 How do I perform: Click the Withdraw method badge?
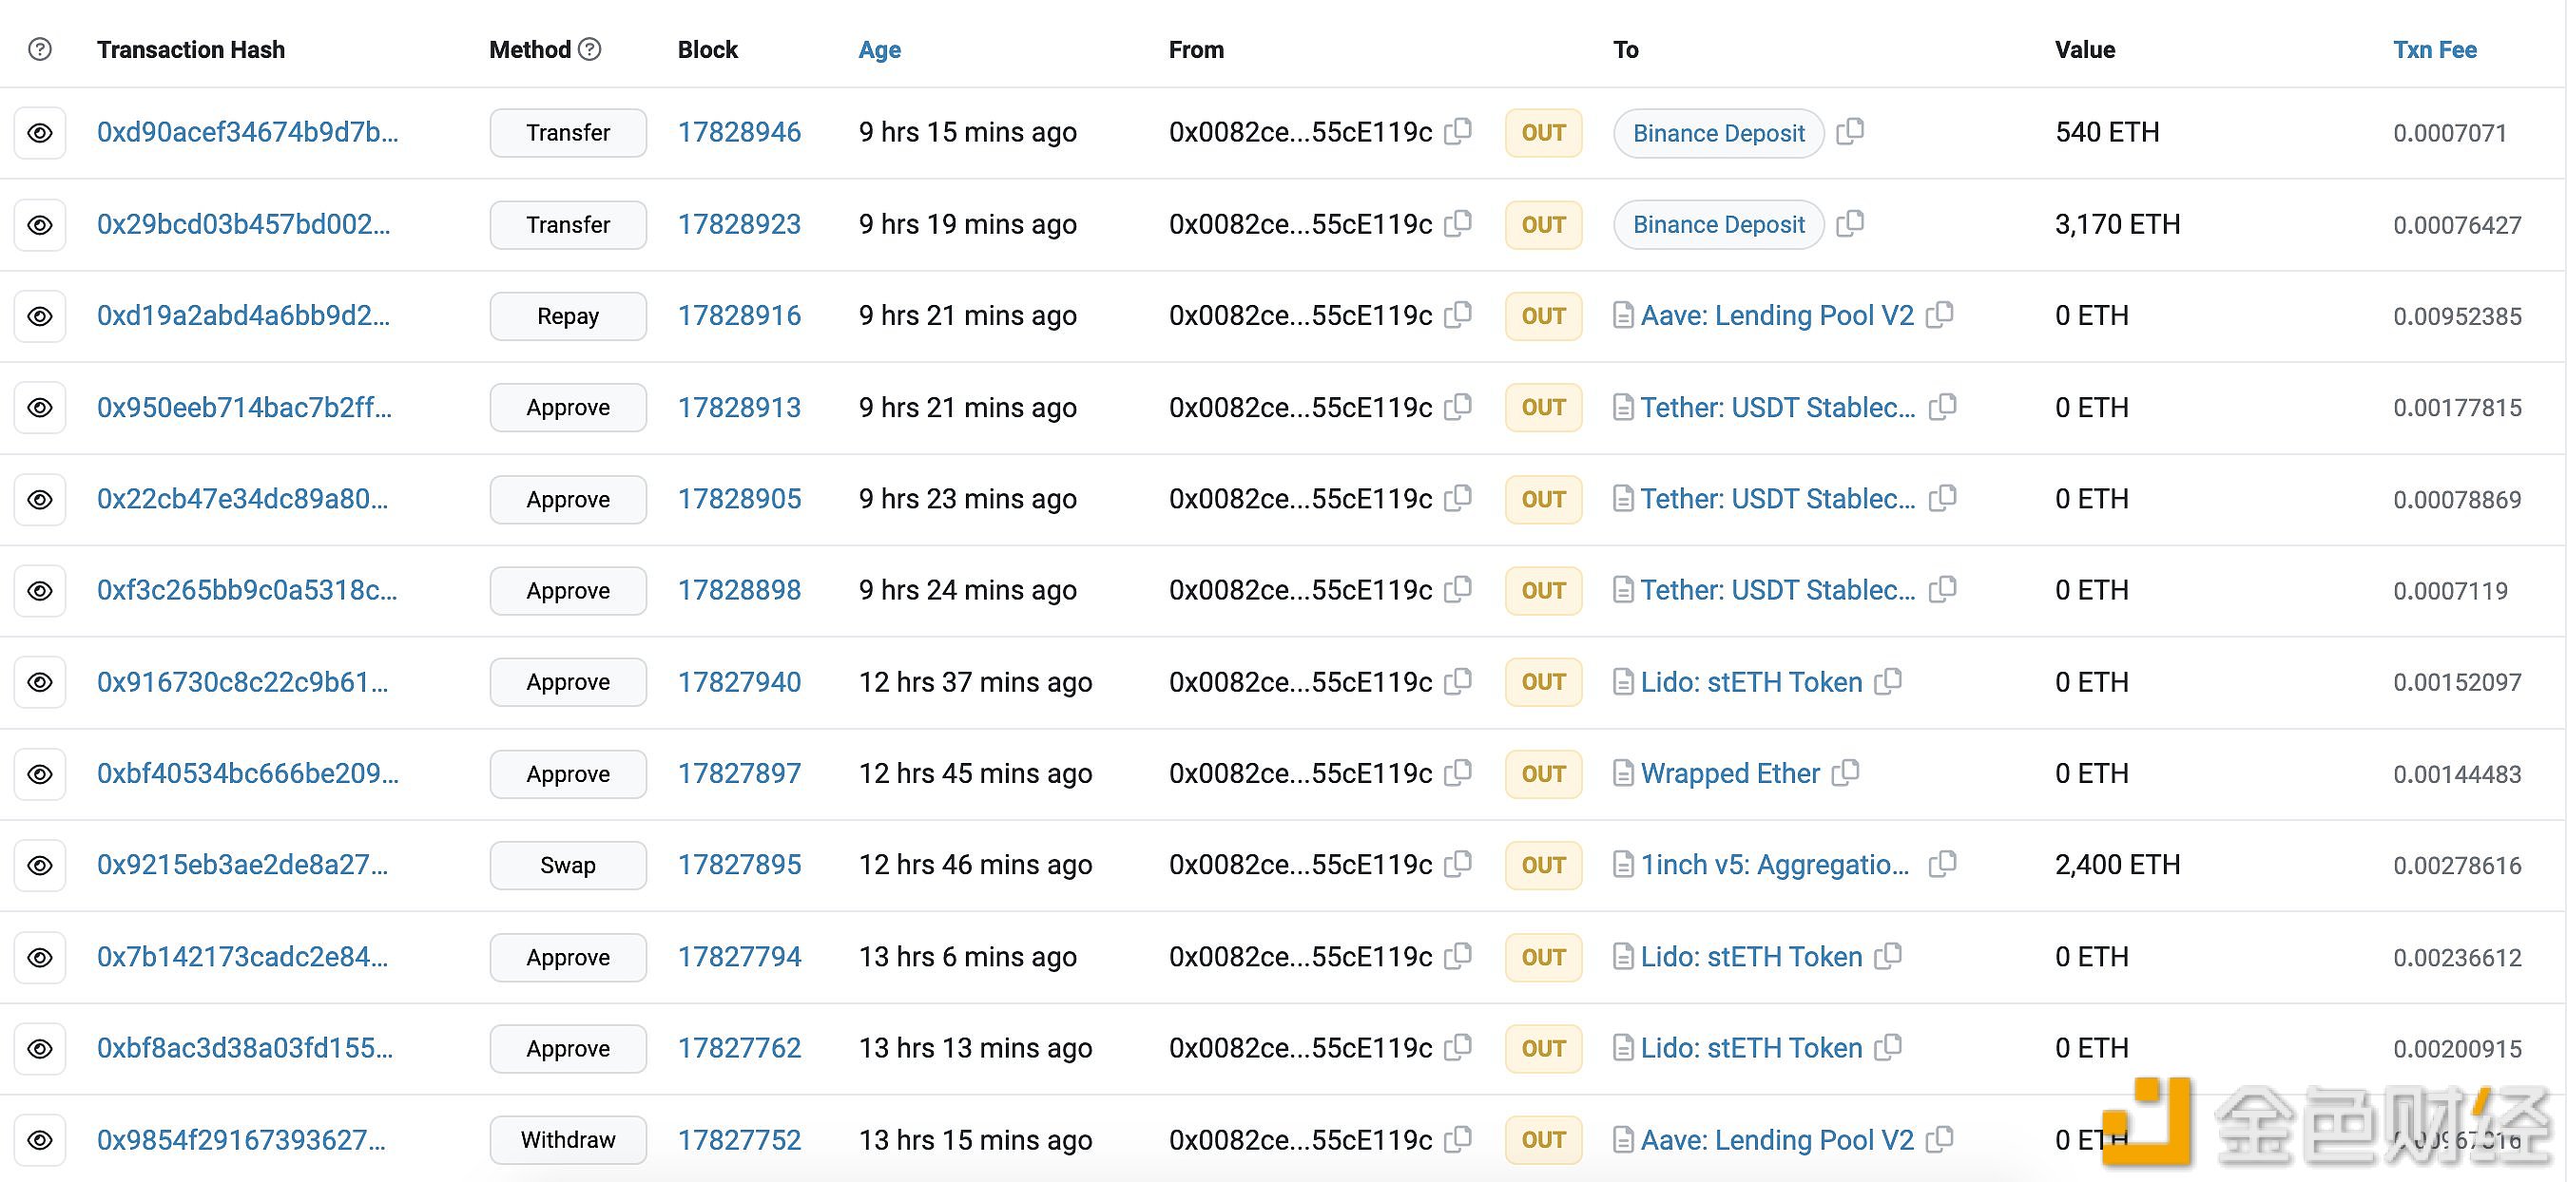568,1140
